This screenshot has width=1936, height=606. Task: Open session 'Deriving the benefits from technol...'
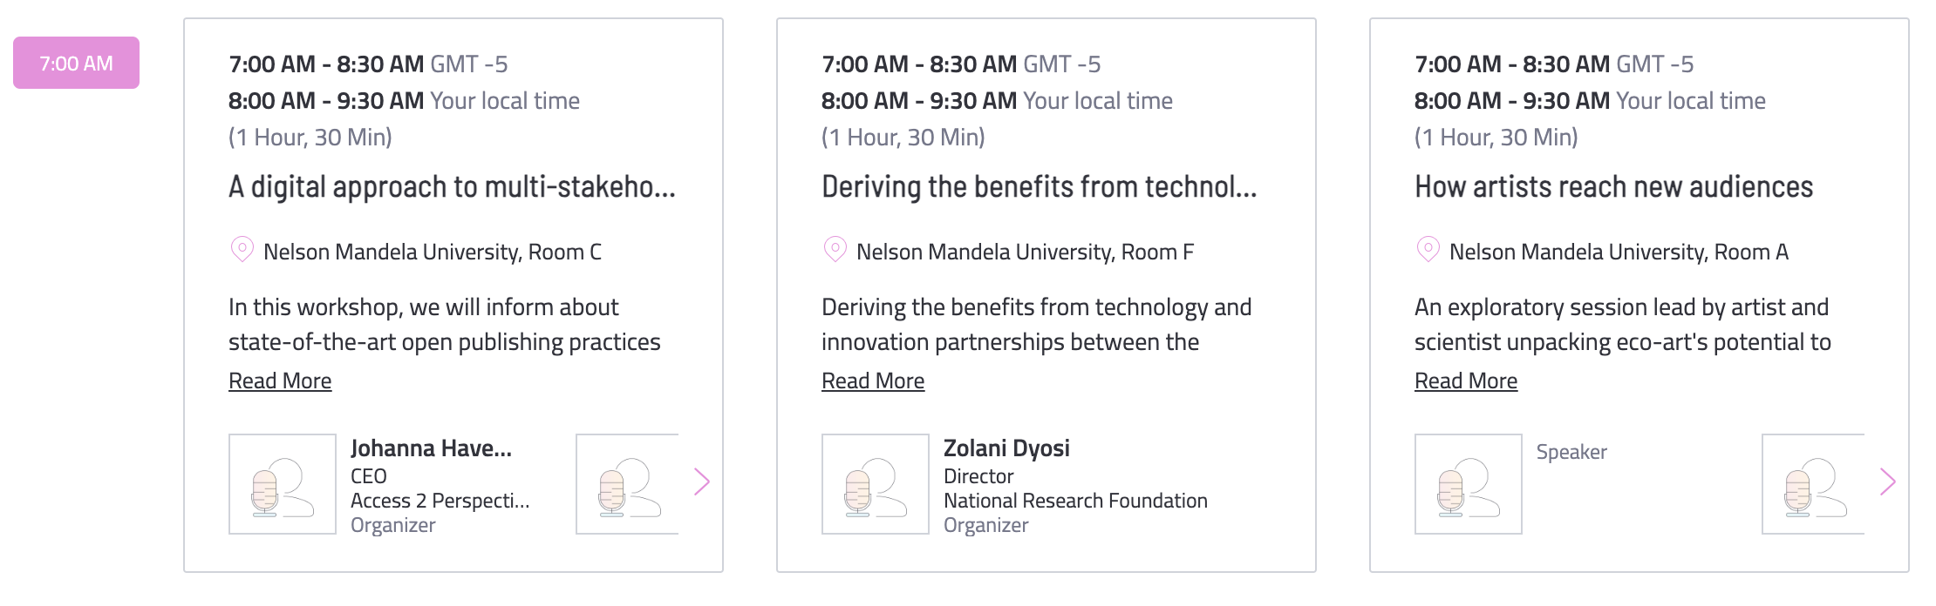coord(1040,187)
